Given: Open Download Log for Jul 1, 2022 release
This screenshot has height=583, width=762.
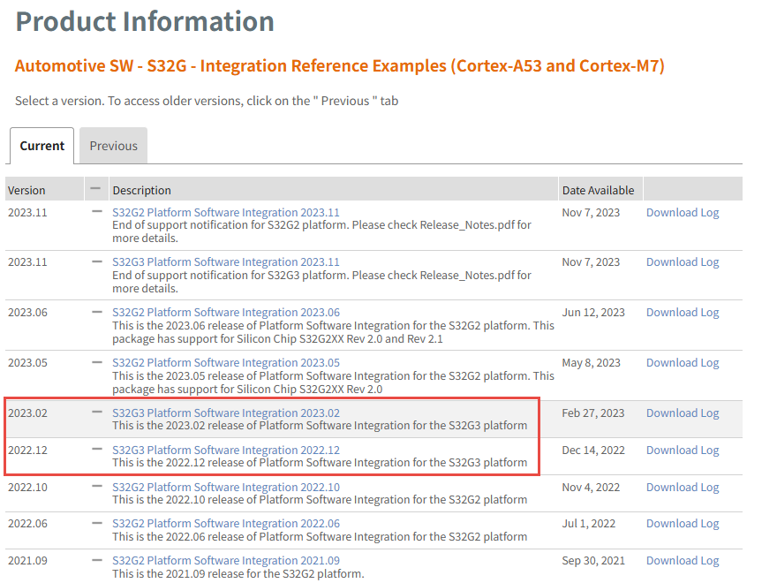Looking at the screenshot, I should pos(683,524).
